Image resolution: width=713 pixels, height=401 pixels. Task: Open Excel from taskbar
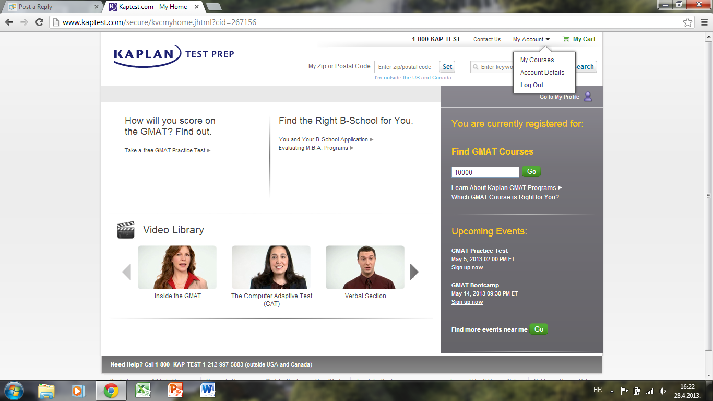143,391
